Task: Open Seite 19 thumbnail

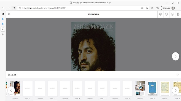Action: click(65, 89)
